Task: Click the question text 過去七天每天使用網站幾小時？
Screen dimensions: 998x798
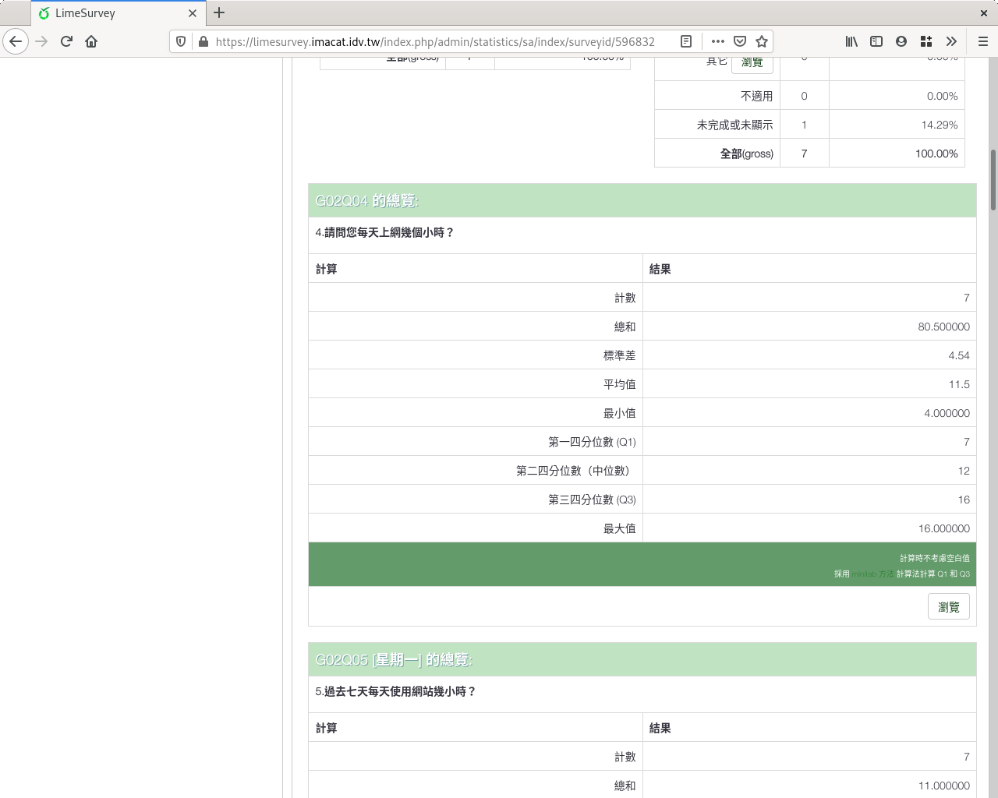Action: 400,691
